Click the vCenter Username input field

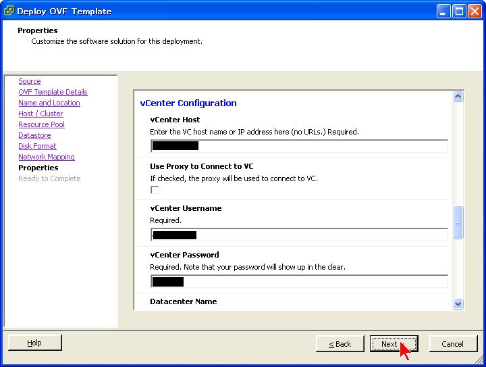299,235
